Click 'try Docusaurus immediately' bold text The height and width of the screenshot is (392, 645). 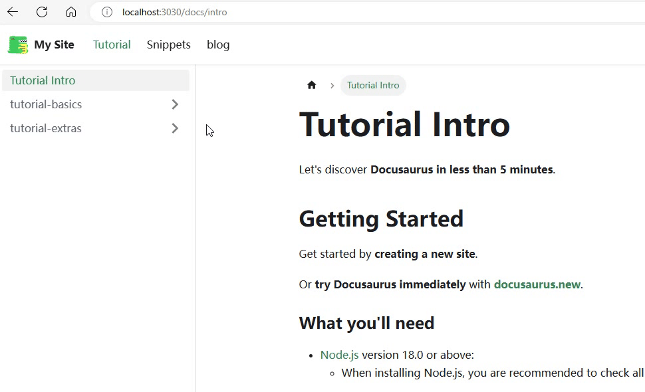click(x=390, y=284)
